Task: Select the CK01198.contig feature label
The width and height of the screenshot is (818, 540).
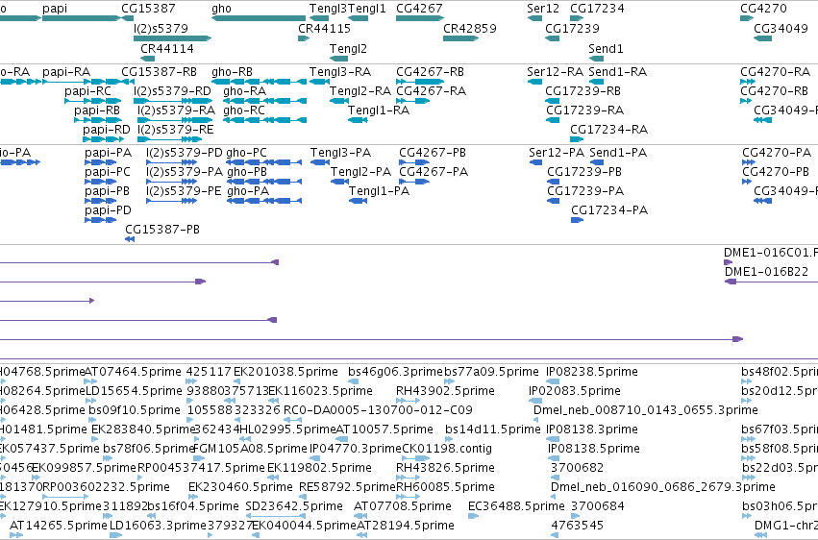Action: point(447,449)
